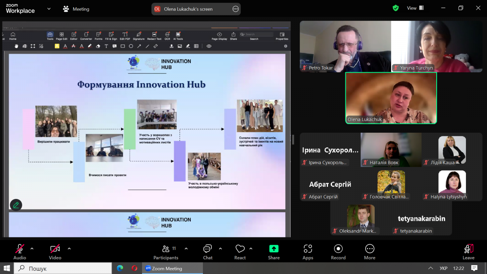Open the Participants panel
Image resolution: width=487 pixels, height=274 pixels.
pos(166,252)
